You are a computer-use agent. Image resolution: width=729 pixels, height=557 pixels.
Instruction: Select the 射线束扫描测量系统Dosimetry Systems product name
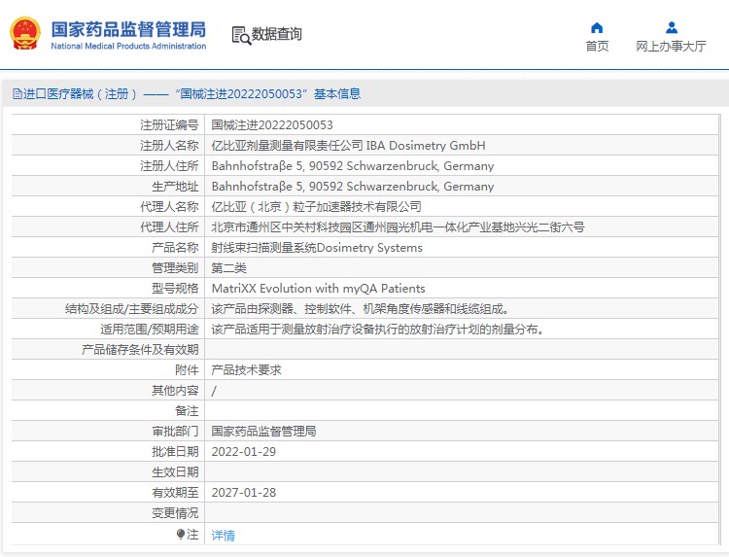click(317, 248)
